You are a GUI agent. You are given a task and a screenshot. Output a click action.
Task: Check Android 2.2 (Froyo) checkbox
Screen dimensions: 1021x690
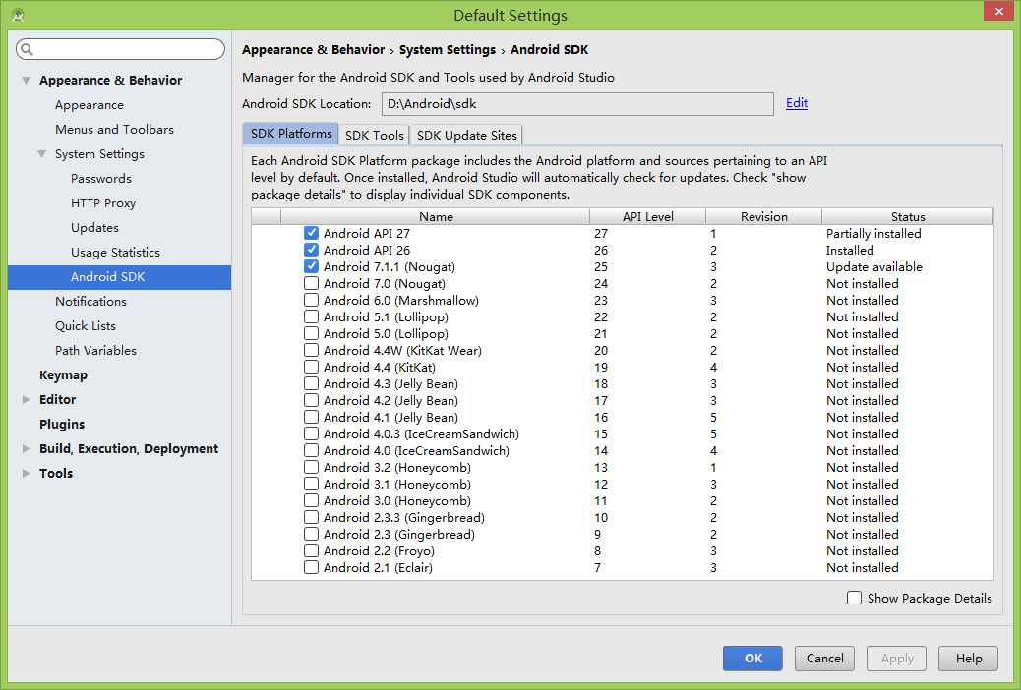pyautogui.click(x=311, y=550)
